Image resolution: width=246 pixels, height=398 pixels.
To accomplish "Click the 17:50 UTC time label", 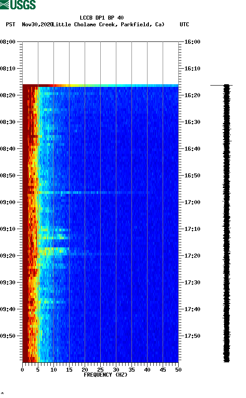I will [192, 336].
